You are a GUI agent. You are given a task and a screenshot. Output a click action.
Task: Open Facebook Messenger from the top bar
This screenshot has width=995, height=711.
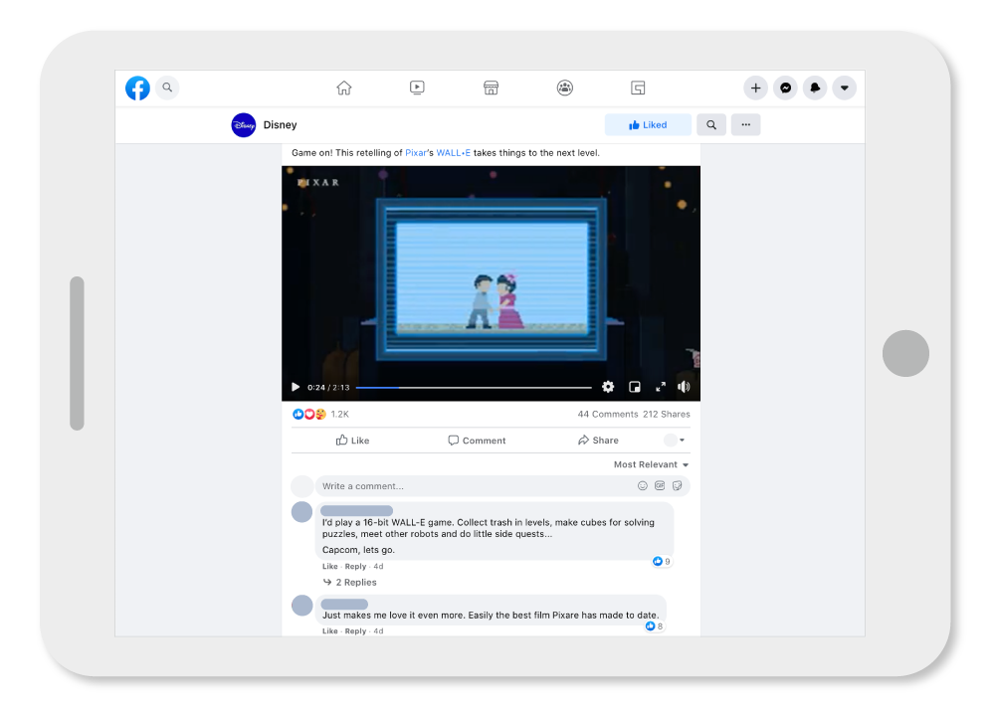click(785, 88)
